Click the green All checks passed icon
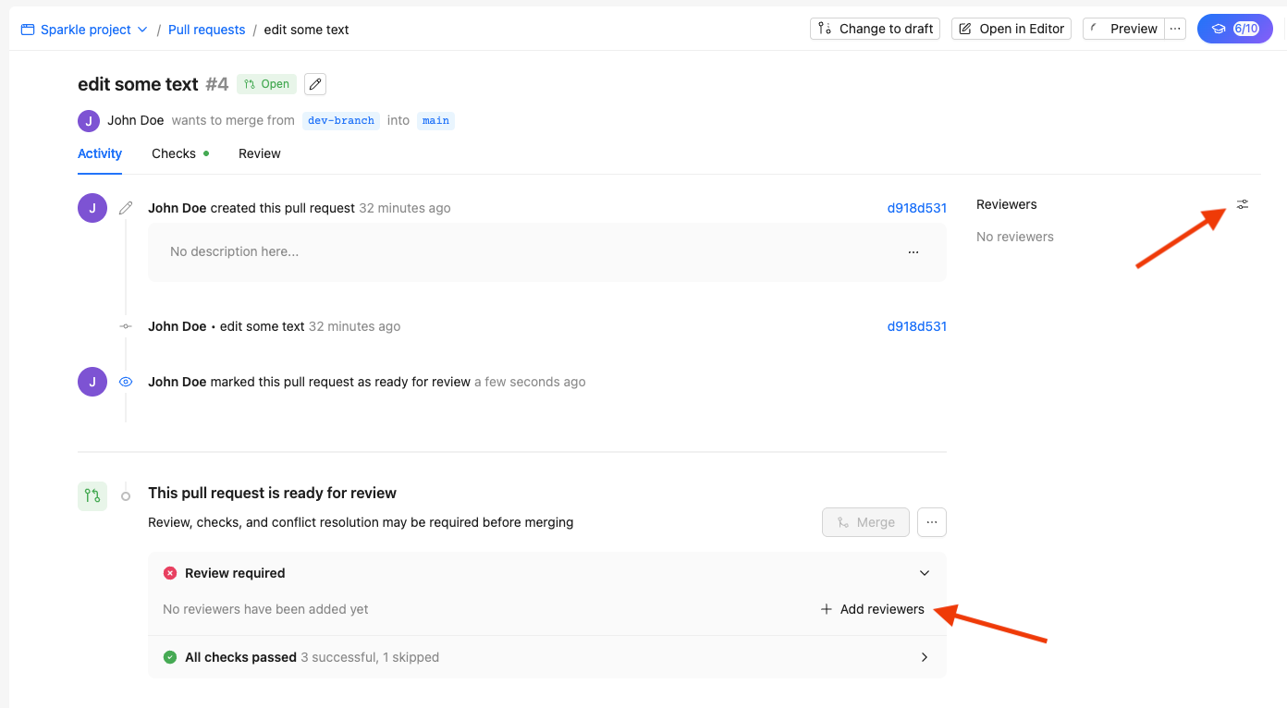Screen dimensions: 1287x708 [170, 657]
